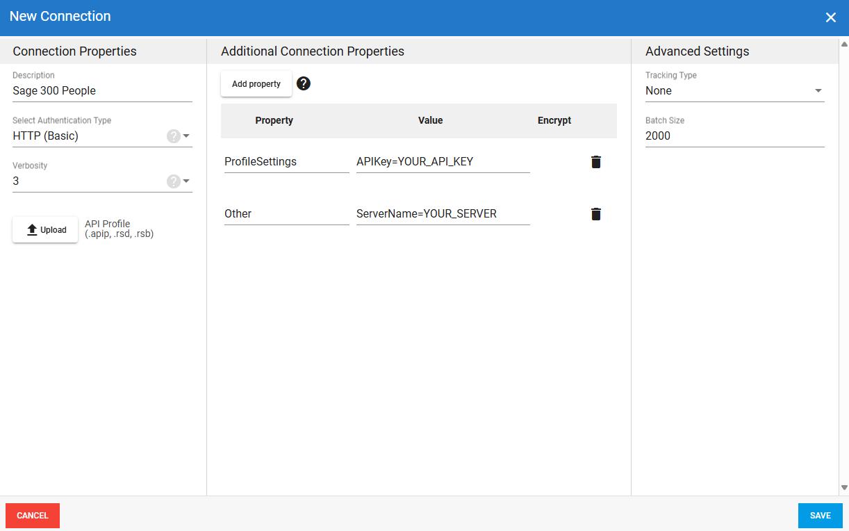Cancel the new connection

[x=33, y=516]
